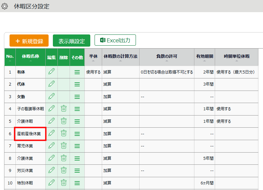Click the edit pencil for 有休
The image size is (263, 190).
pyautogui.click(x=52, y=72)
